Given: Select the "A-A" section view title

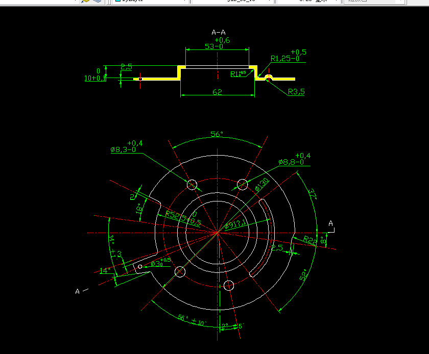Looking at the screenshot, I should [x=219, y=33].
